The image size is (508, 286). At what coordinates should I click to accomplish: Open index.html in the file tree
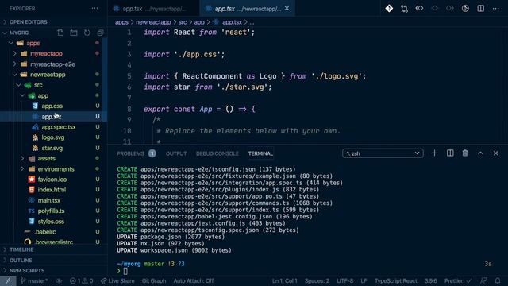pyautogui.click(x=52, y=190)
